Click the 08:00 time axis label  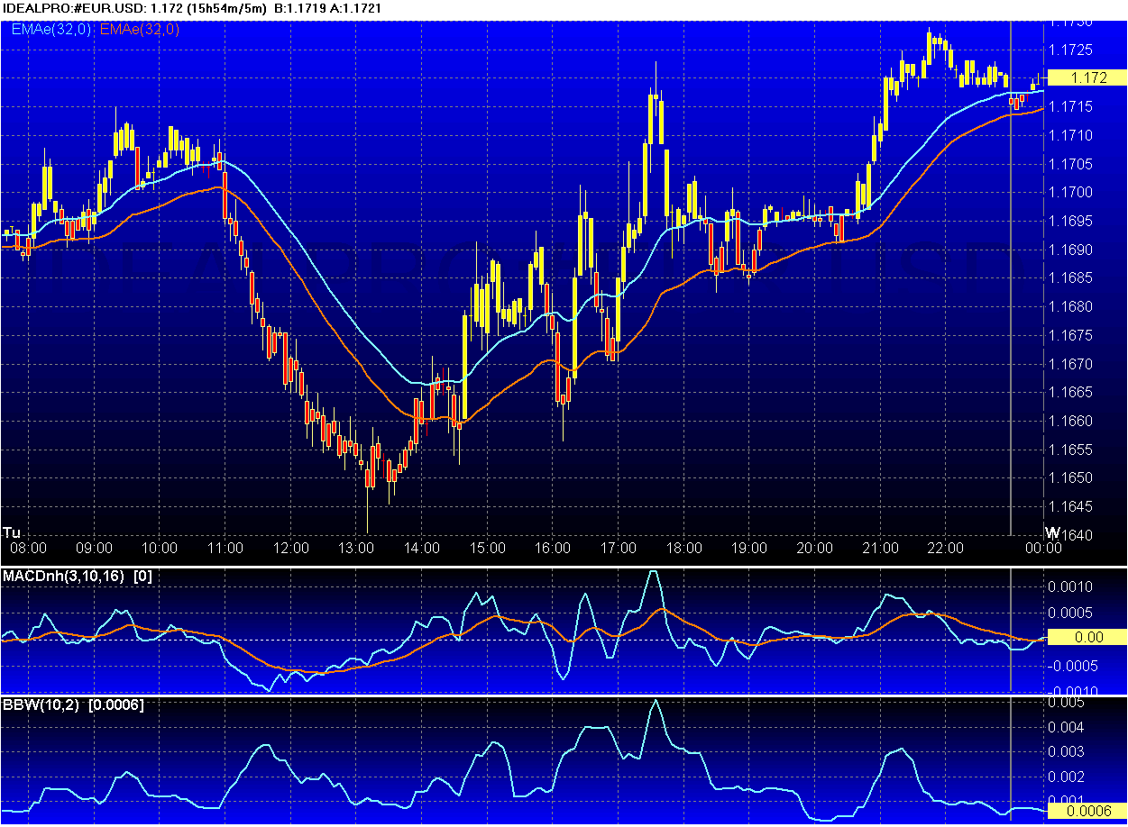point(29,548)
